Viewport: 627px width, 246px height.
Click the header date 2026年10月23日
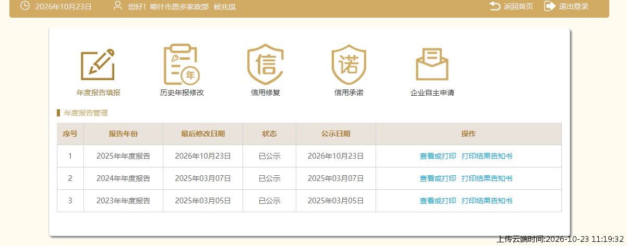tap(64, 7)
